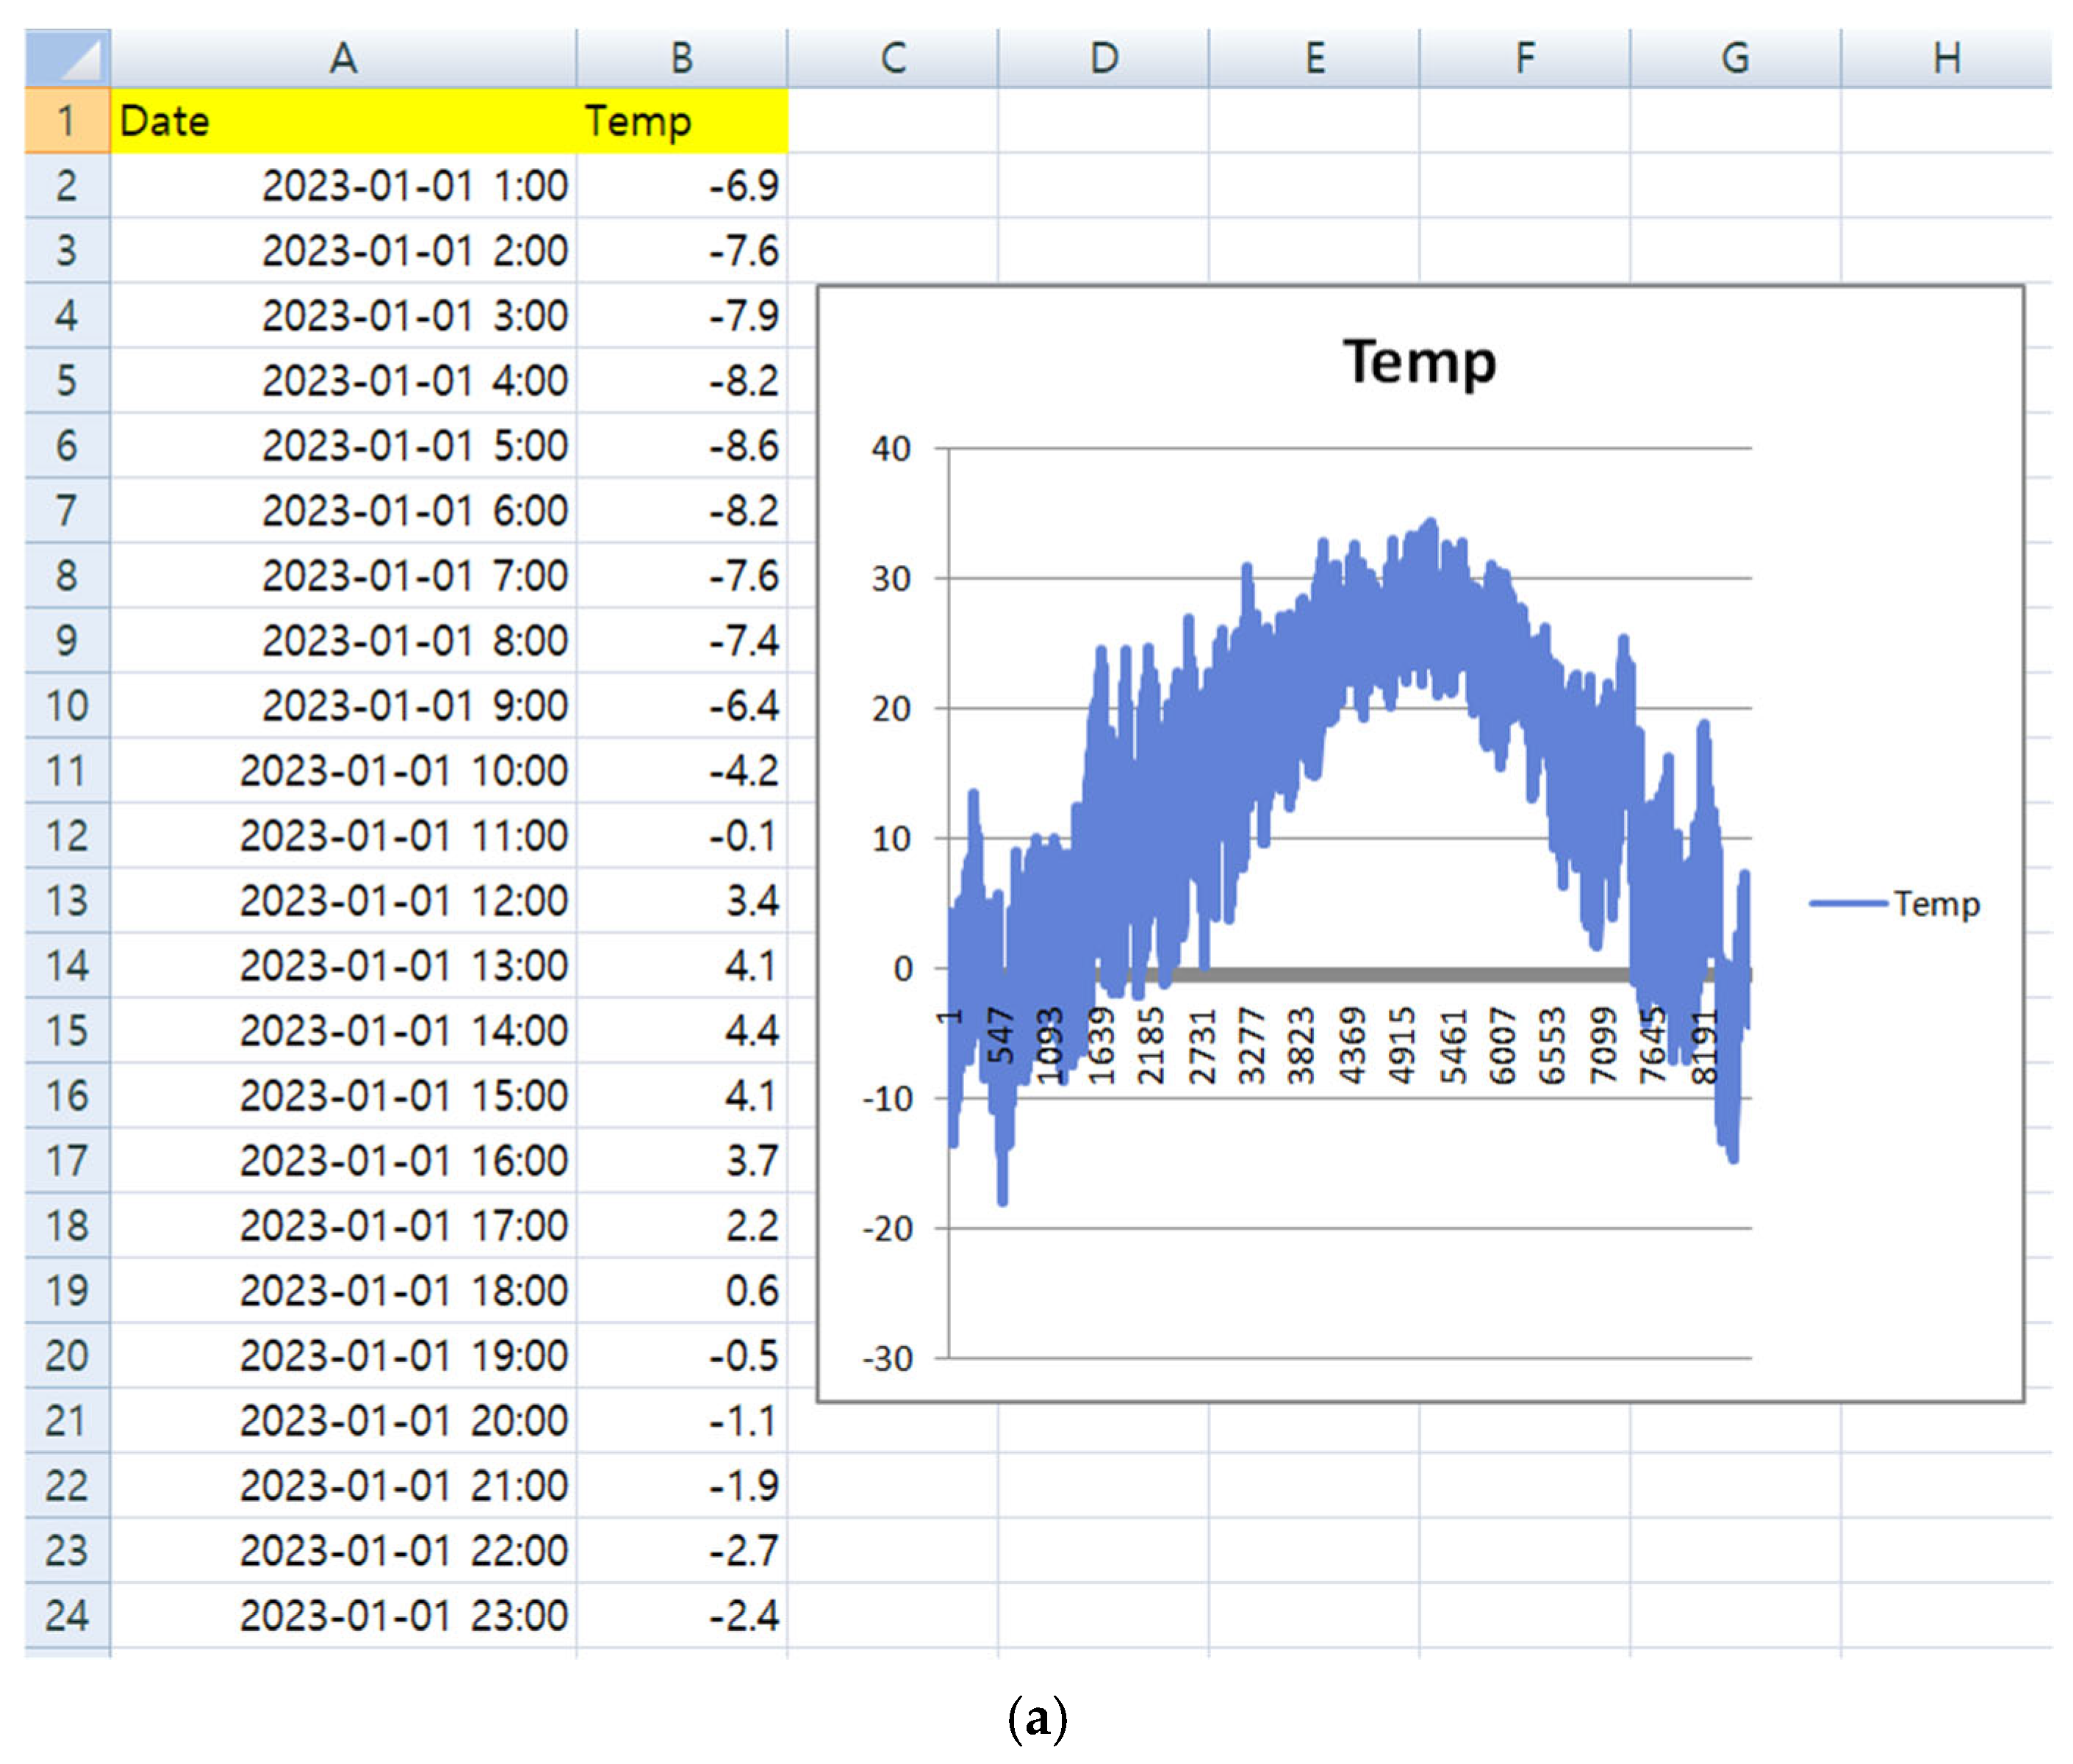Image resolution: width=2073 pixels, height=1764 pixels.
Task: Click row 24 header
Action: (x=67, y=1615)
